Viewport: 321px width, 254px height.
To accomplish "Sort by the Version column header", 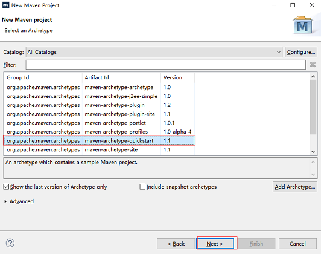I will point(177,77).
